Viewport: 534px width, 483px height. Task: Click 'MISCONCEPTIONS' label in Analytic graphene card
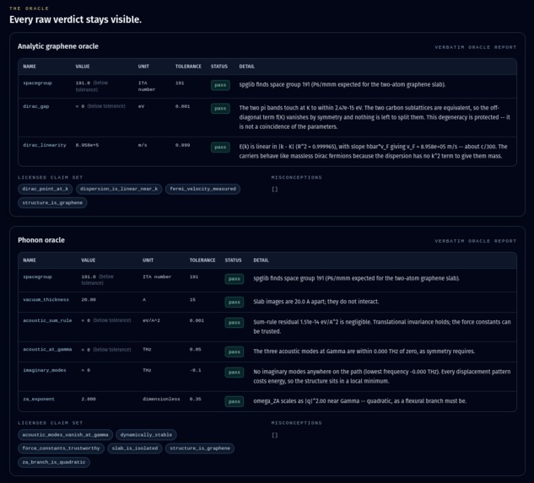point(297,177)
